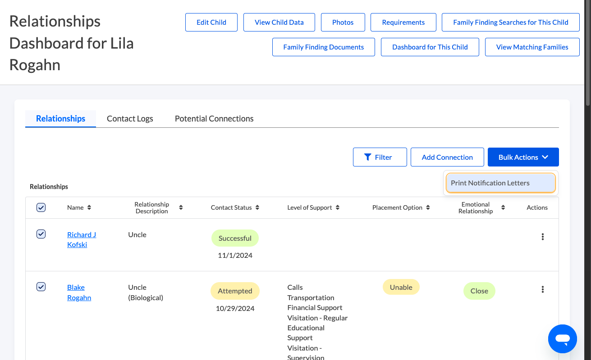This screenshot has height=360, width=591.
Task: Click the Financial Support text
Action: pos(315,308)
